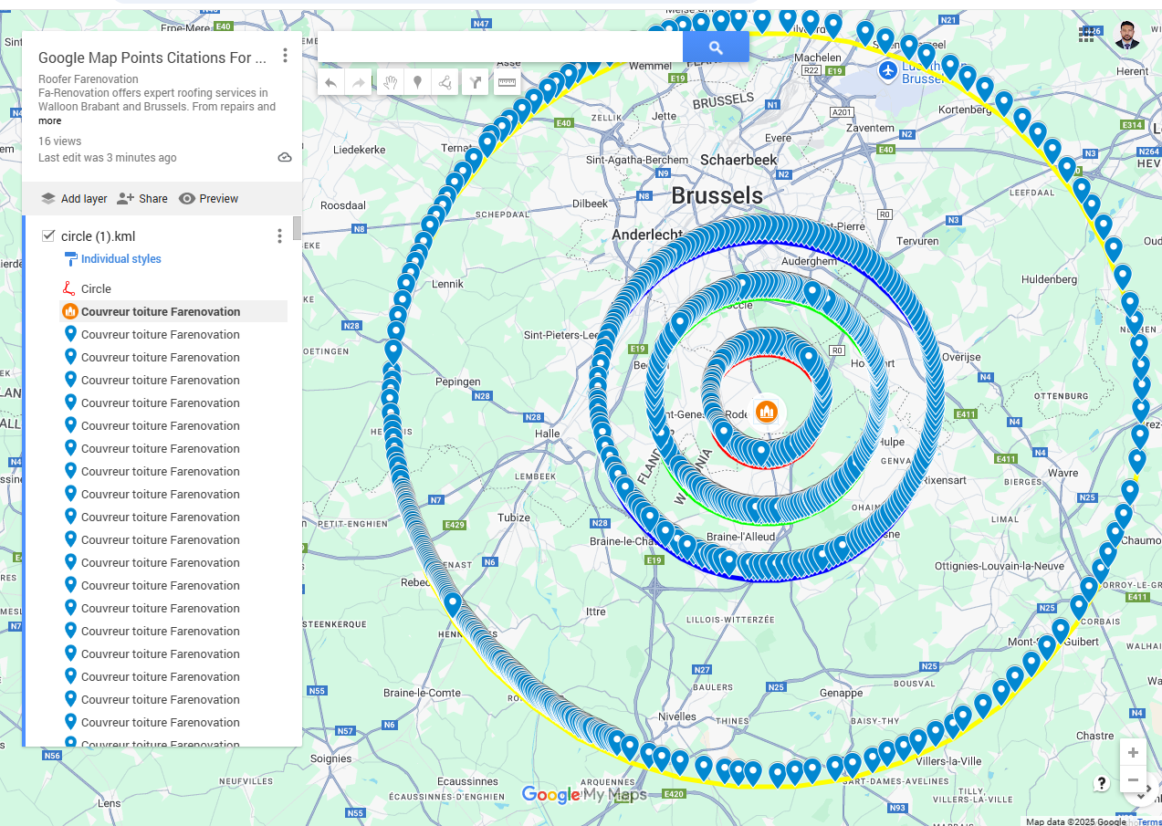Enable Preview mode with the eye icon
This screenshot has height=826, width=1162.
(209, 198)
